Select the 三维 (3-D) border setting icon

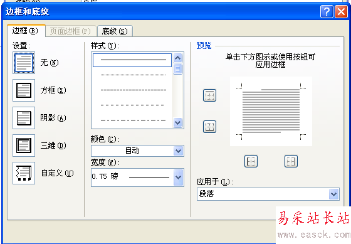click(x=24, y=146)
